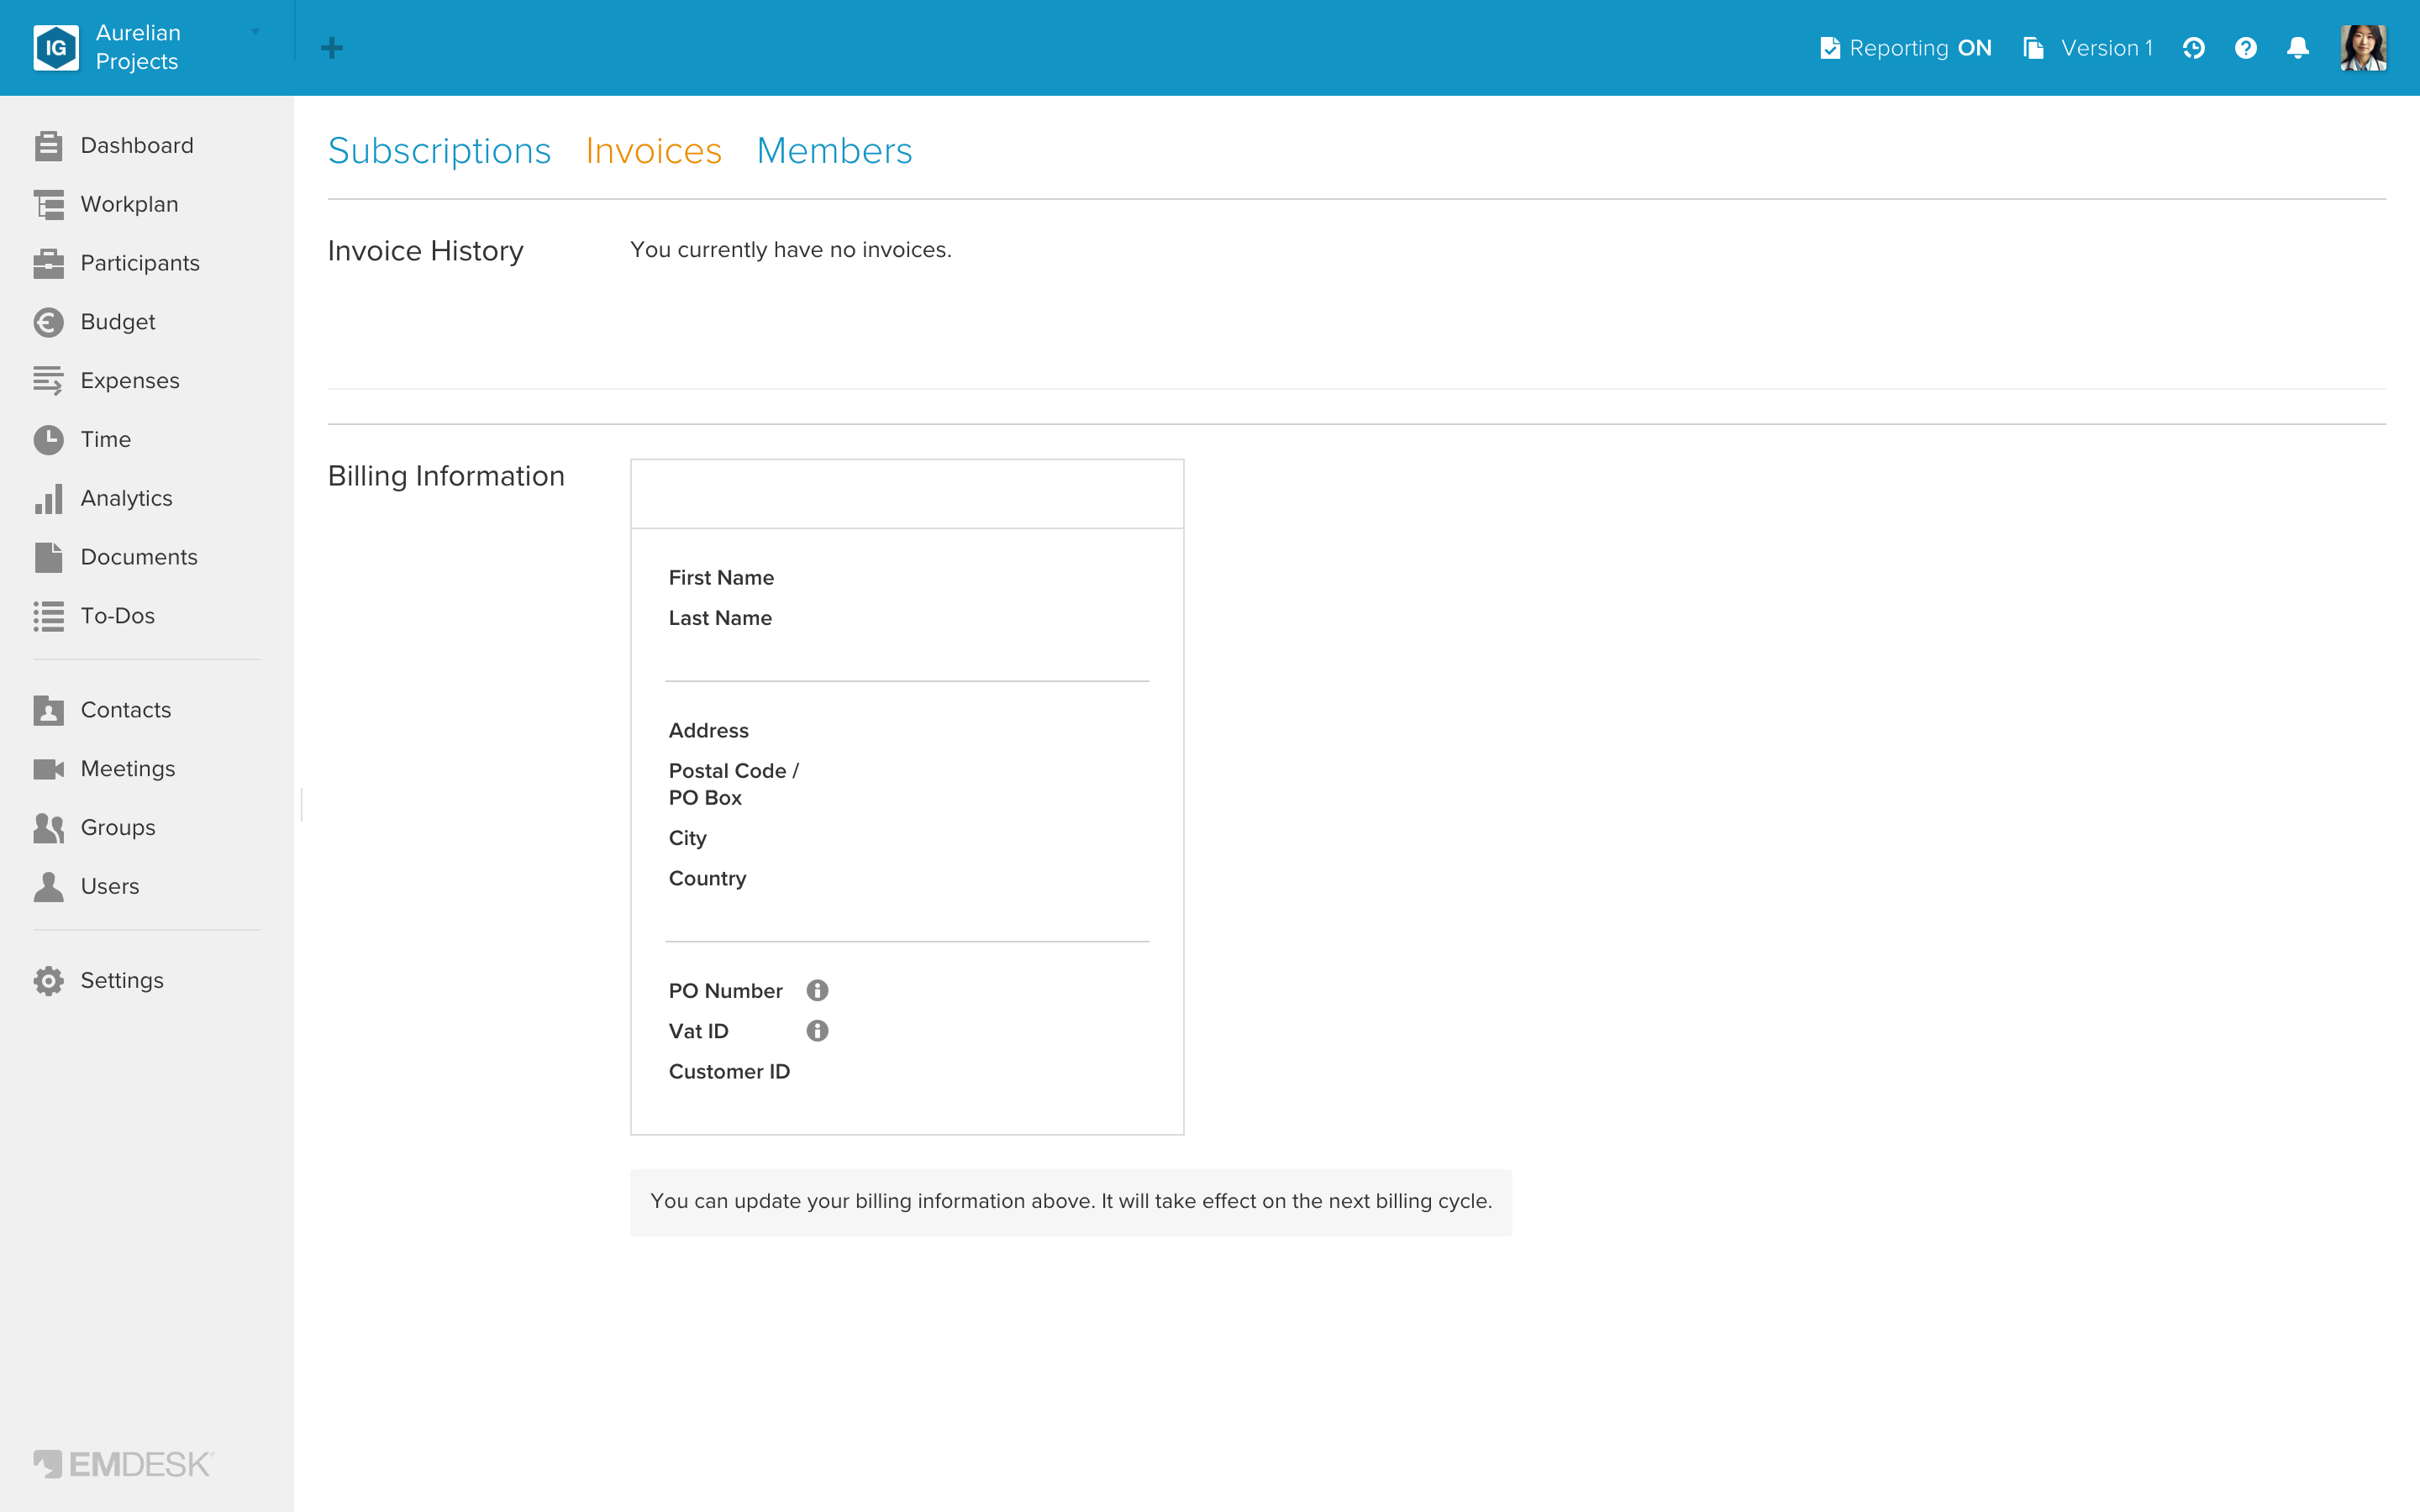Open the Workplan sidebar icon
The height and width of the screenshot is (1512, 2420).
(x=48, y=204)
